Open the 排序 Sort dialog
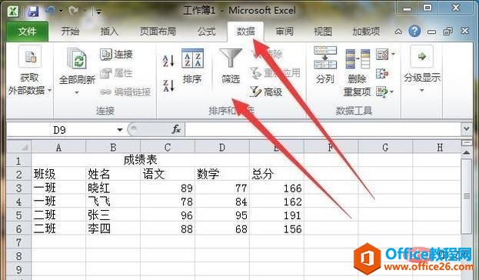Viewport: 479px width, 280px height. pyautogui.click(x=192, y=65)
